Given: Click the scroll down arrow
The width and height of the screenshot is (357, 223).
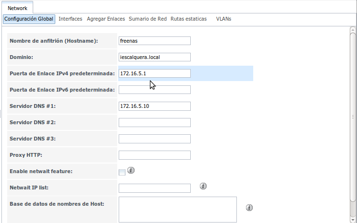Looking at the screenshot, I should pyautogui.click(x=353, y=220).
